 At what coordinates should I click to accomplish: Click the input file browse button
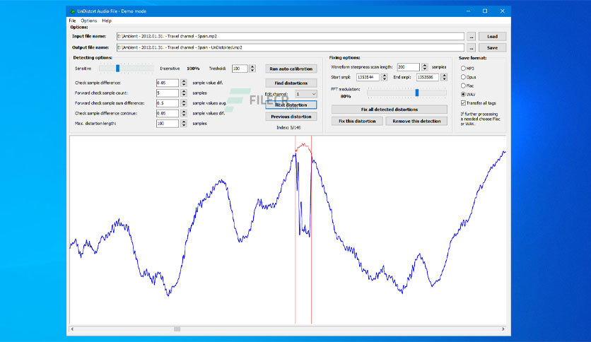pyautogui.click(x=471, y=37)
